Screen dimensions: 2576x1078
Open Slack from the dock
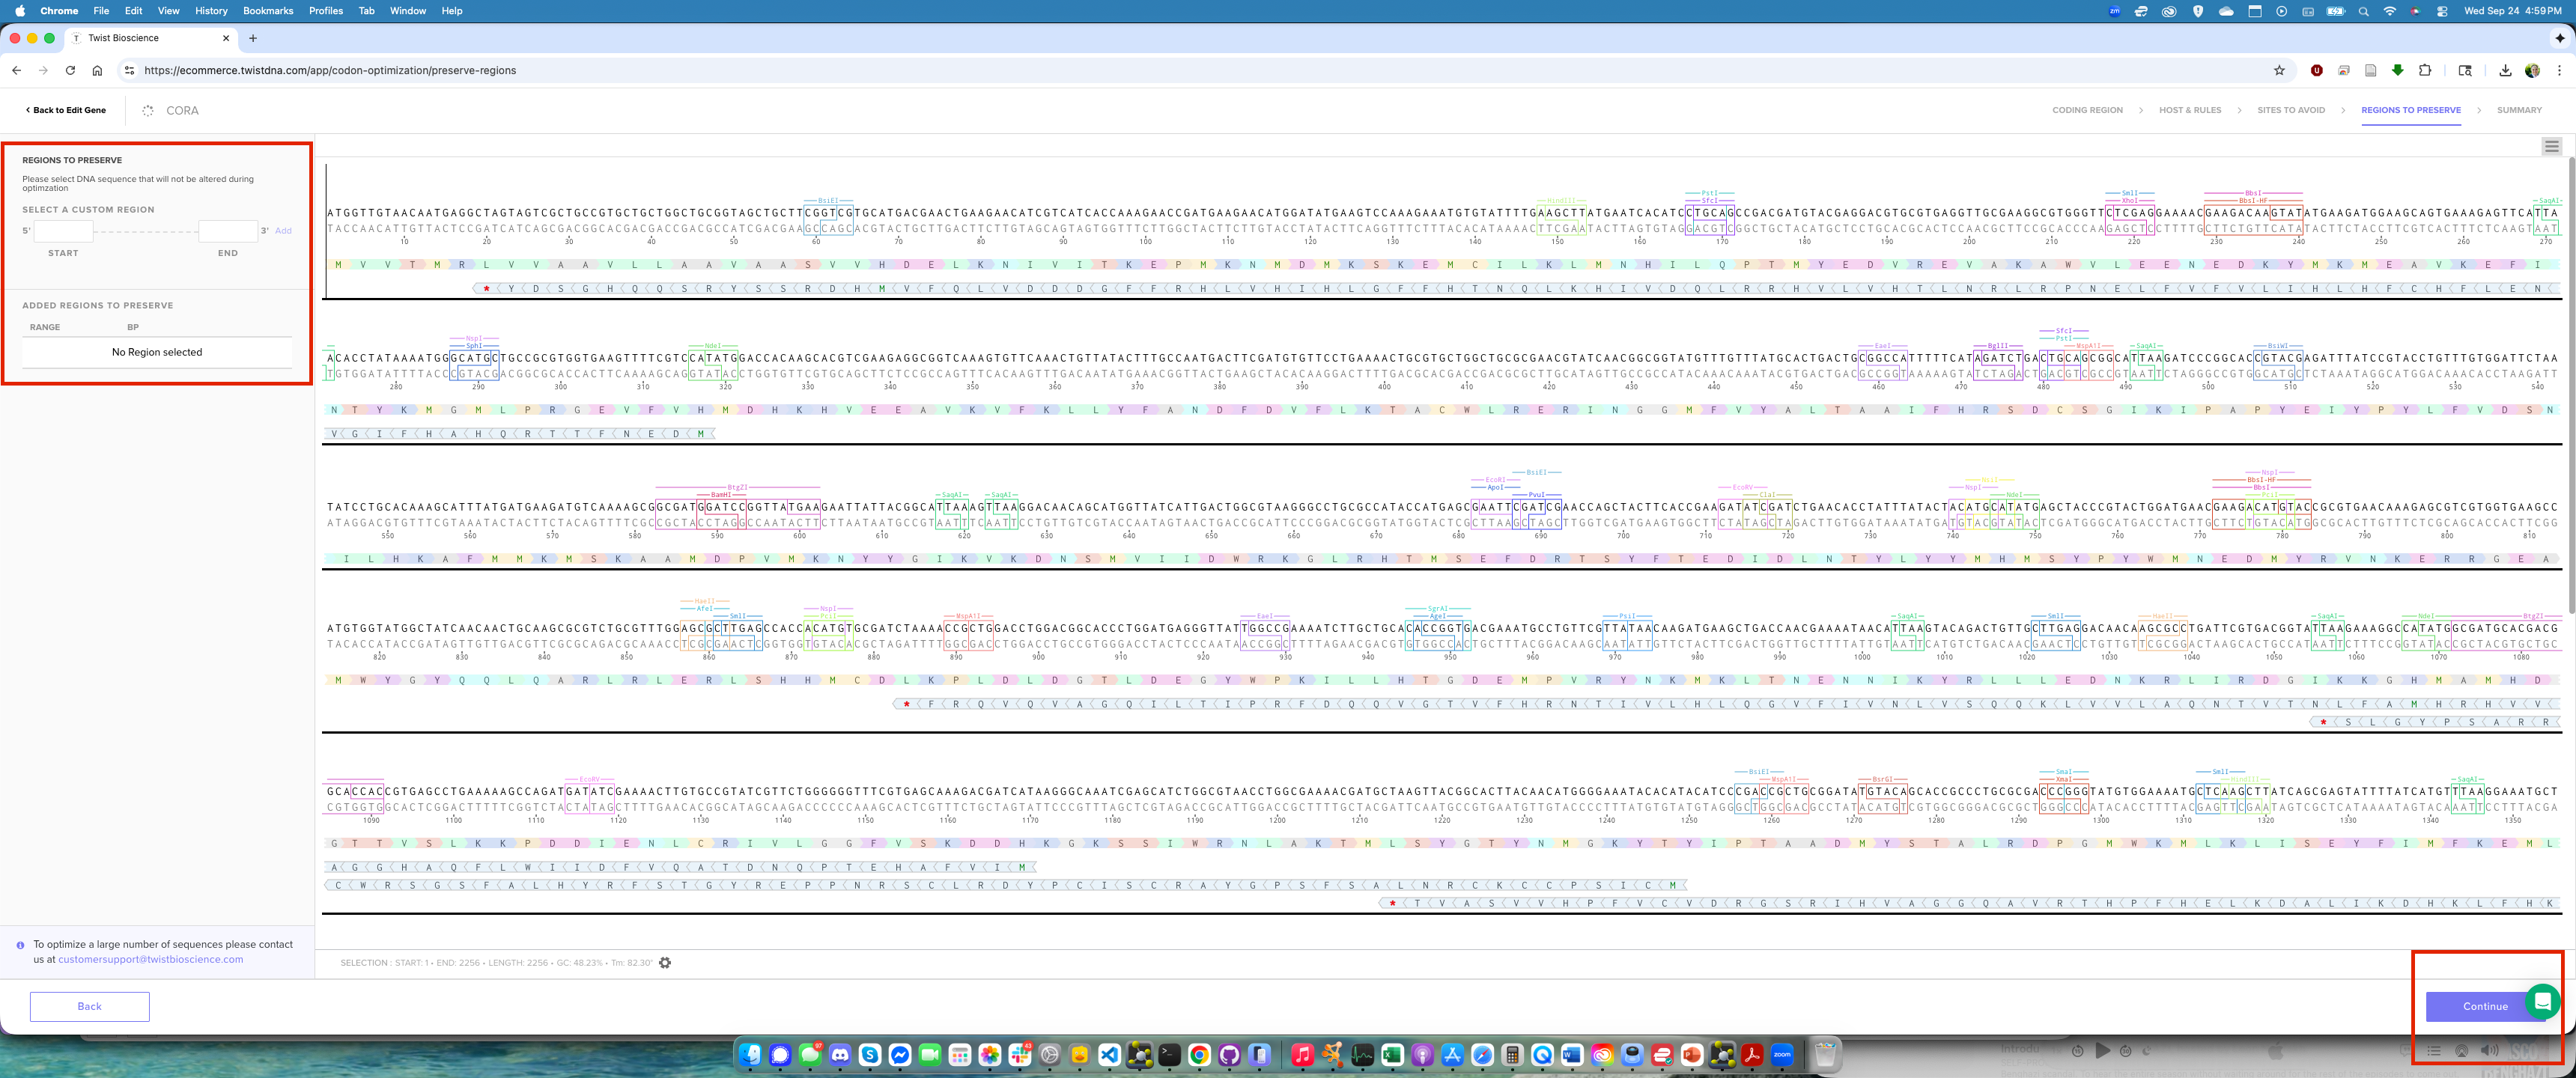1020,1055
